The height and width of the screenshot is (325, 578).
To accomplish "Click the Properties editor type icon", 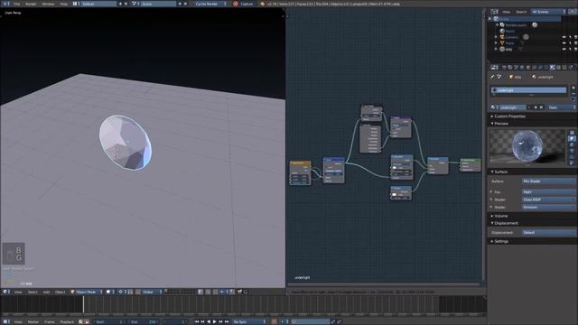I will pyautogui.click(x=494, y=68).
